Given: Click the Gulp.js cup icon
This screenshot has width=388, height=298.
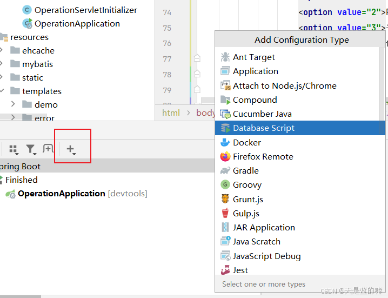Looking at the screenshot, I should coord(225,213).
